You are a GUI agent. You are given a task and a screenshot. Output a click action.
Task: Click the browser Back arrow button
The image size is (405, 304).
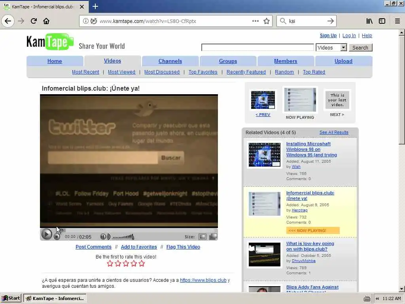click(x=8, y=21)
